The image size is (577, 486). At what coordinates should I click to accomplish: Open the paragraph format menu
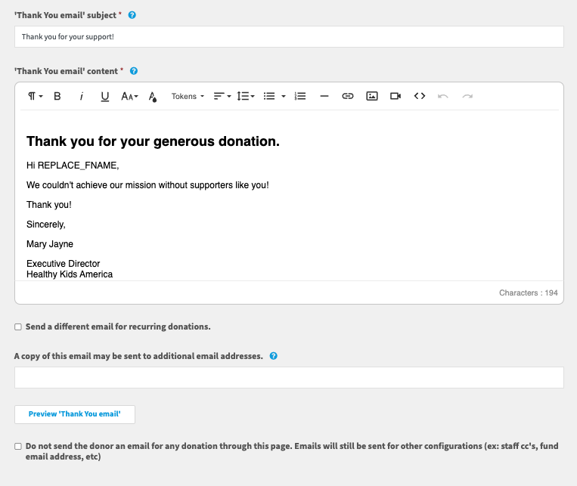coord(36,97)
